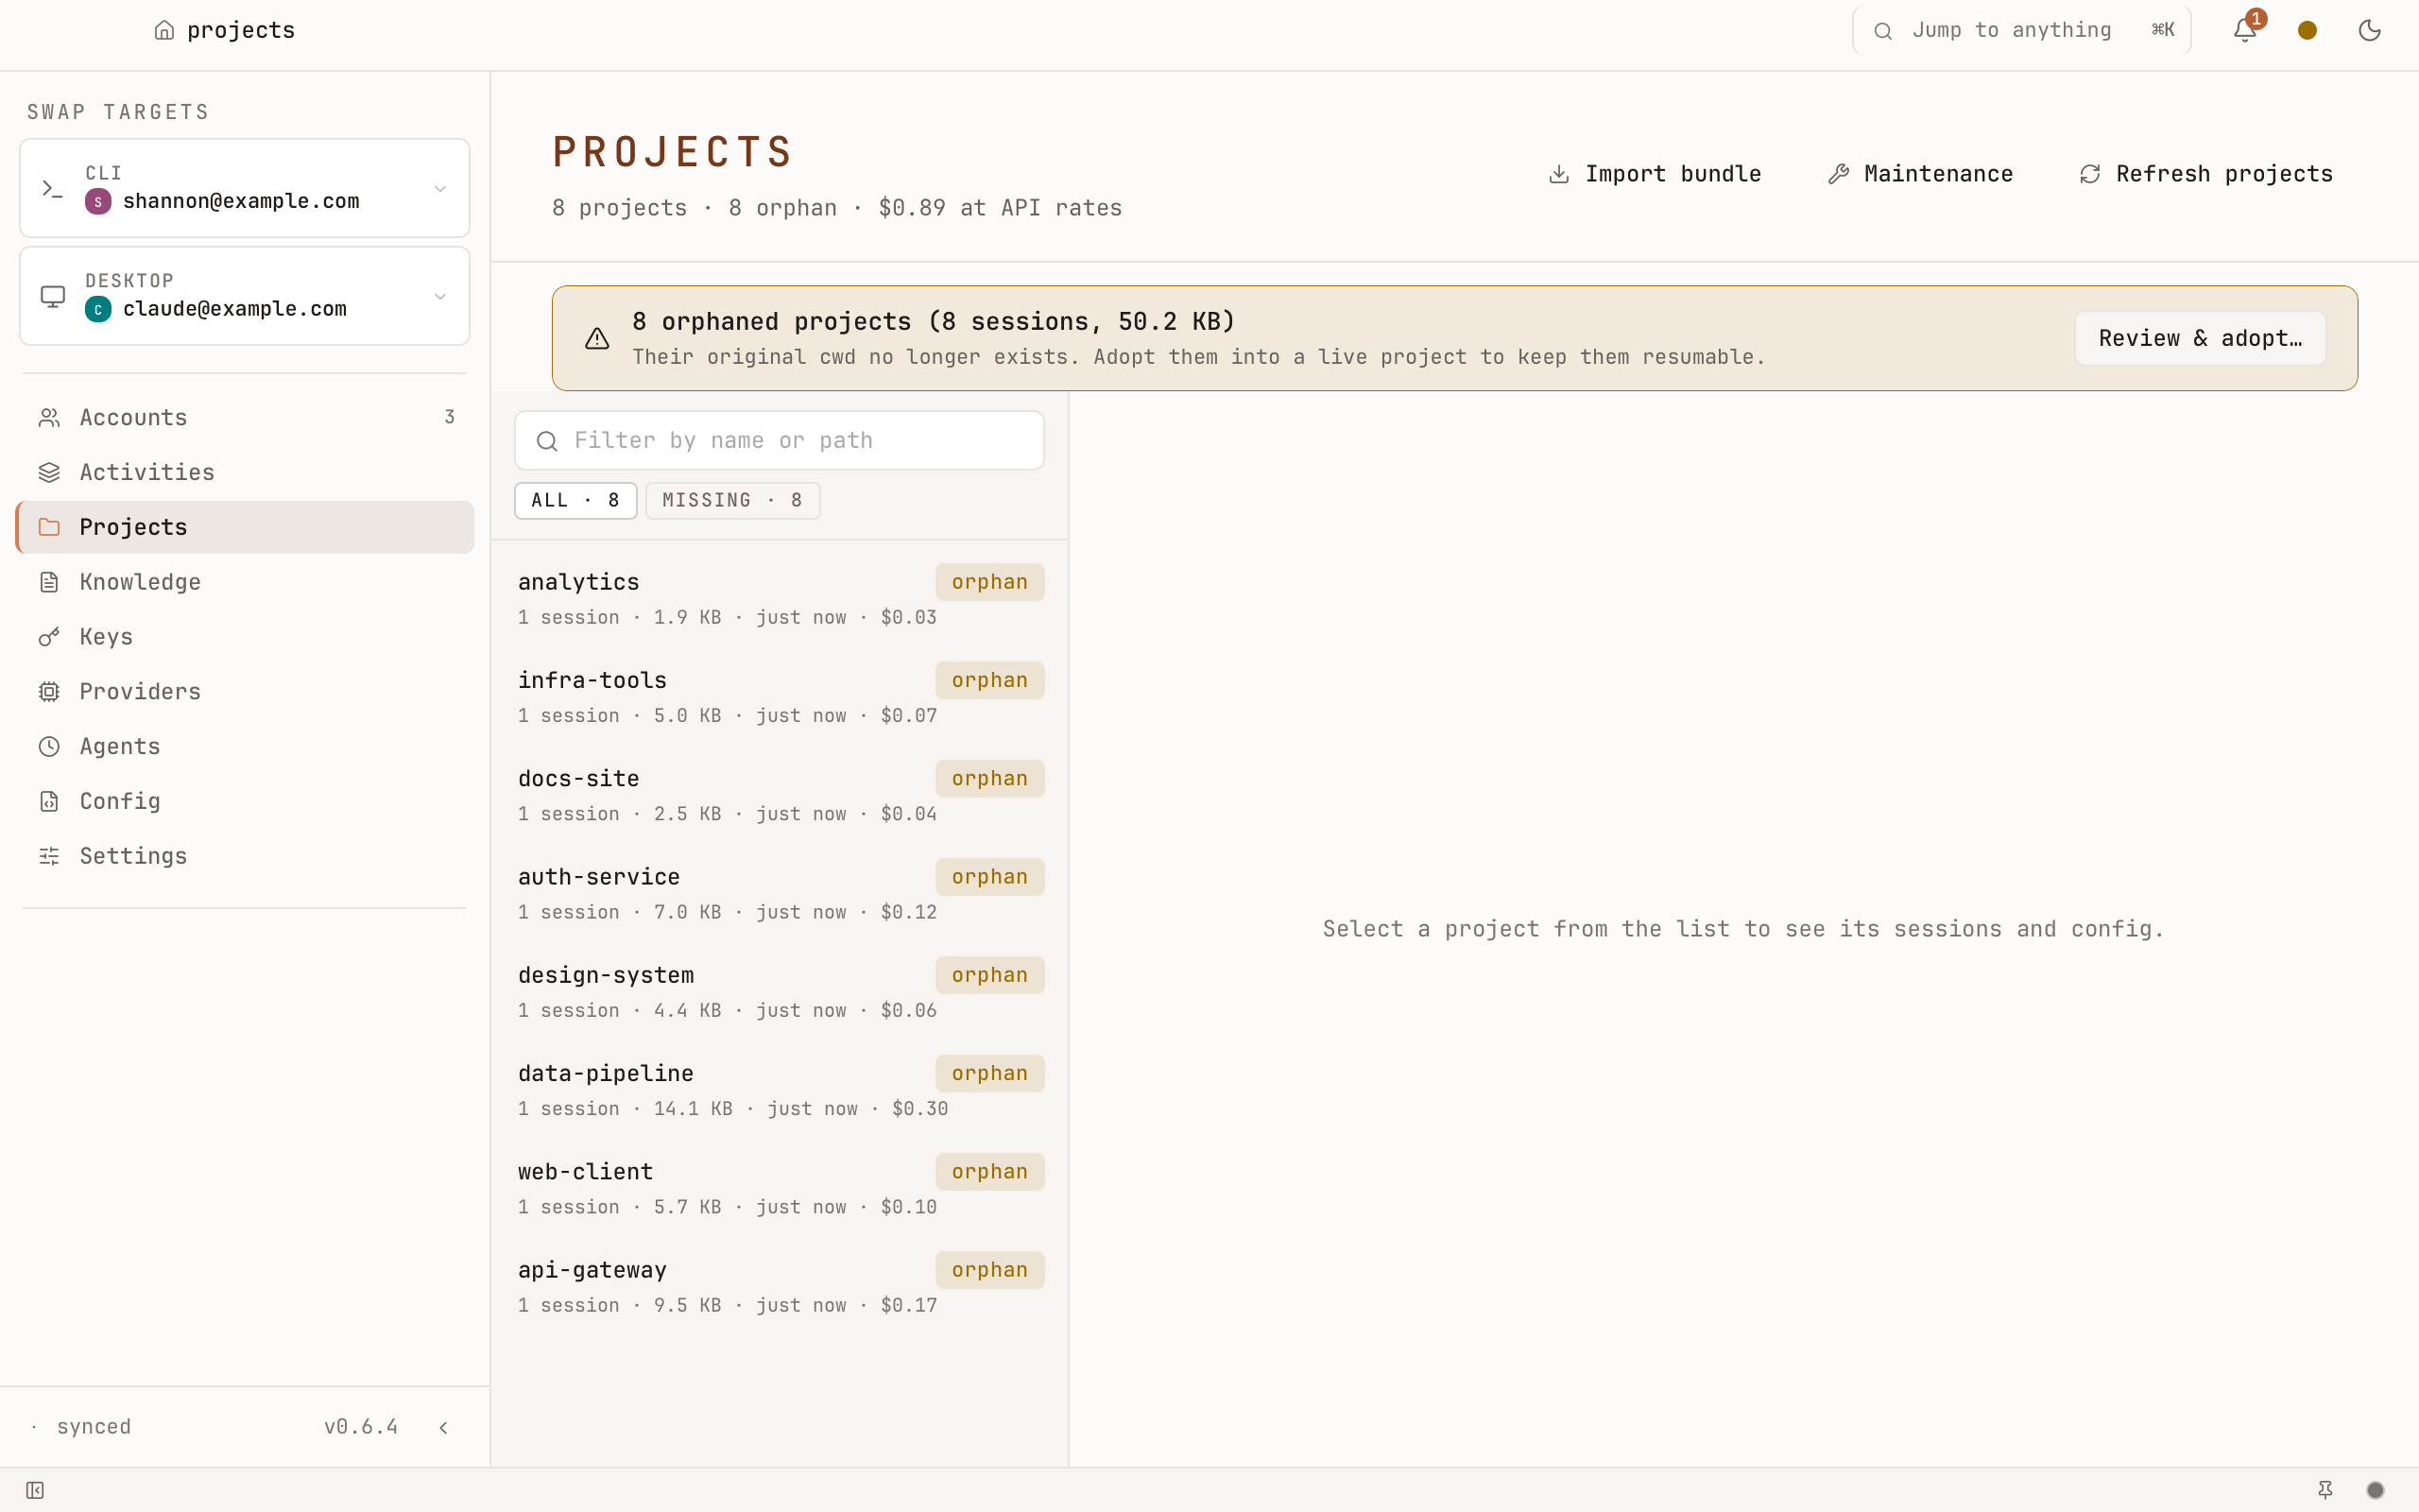Open the docs-site project row
Image resolution: width=2419 pixels, height=1512 pixels.
tap(780, 795)
